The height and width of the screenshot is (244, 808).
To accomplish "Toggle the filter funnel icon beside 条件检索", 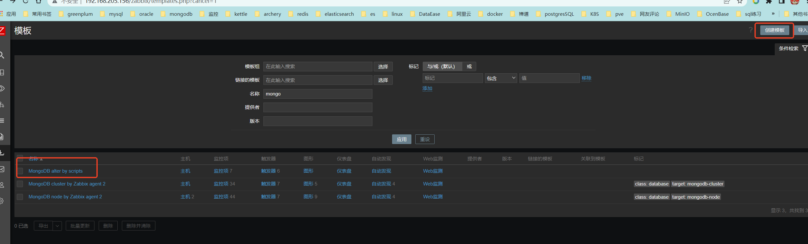I will pos(805,48).
